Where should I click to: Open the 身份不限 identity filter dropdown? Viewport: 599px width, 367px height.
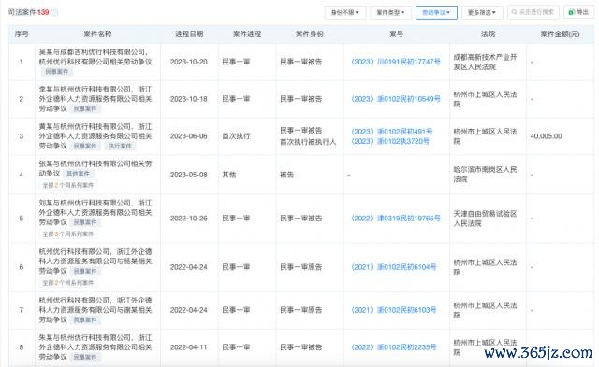pyautogui.click(x=345, y=12)
